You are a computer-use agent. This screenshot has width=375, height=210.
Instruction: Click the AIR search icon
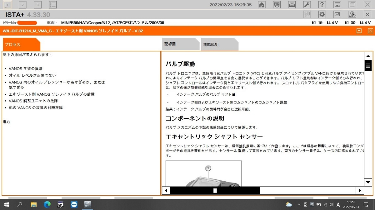352,14
